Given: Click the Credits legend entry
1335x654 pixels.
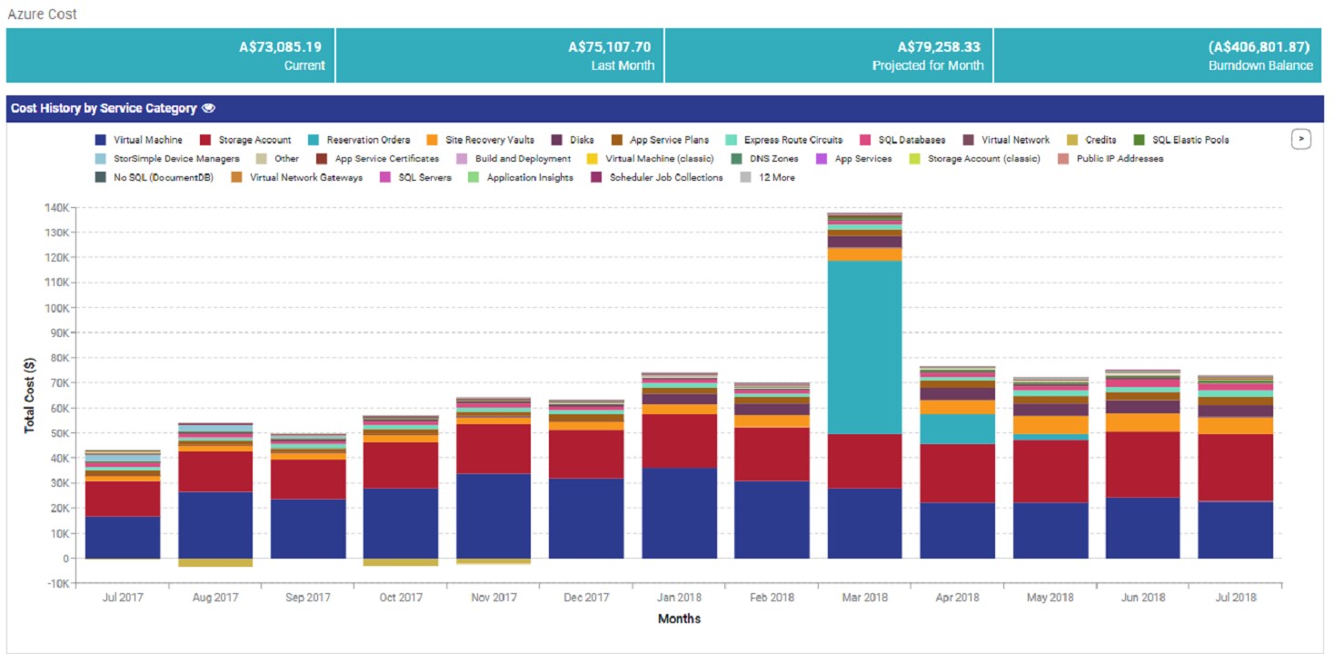Looking at the screenshot, I should point(1091,140).
